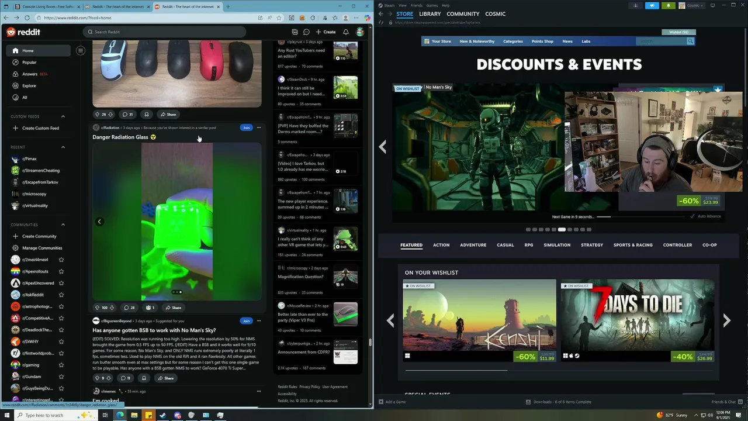Show next wishlist items in Steam
This screenshot has height=421, width=748.
(726, 320)
